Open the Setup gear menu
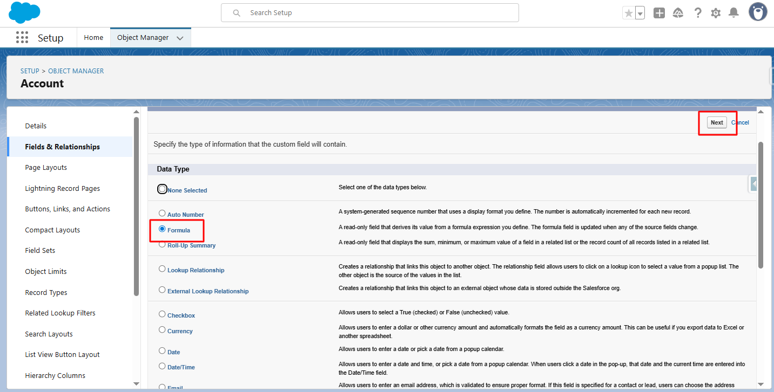Screen dimensions: 774x392 pyautogui.click(x=716, y=13)
